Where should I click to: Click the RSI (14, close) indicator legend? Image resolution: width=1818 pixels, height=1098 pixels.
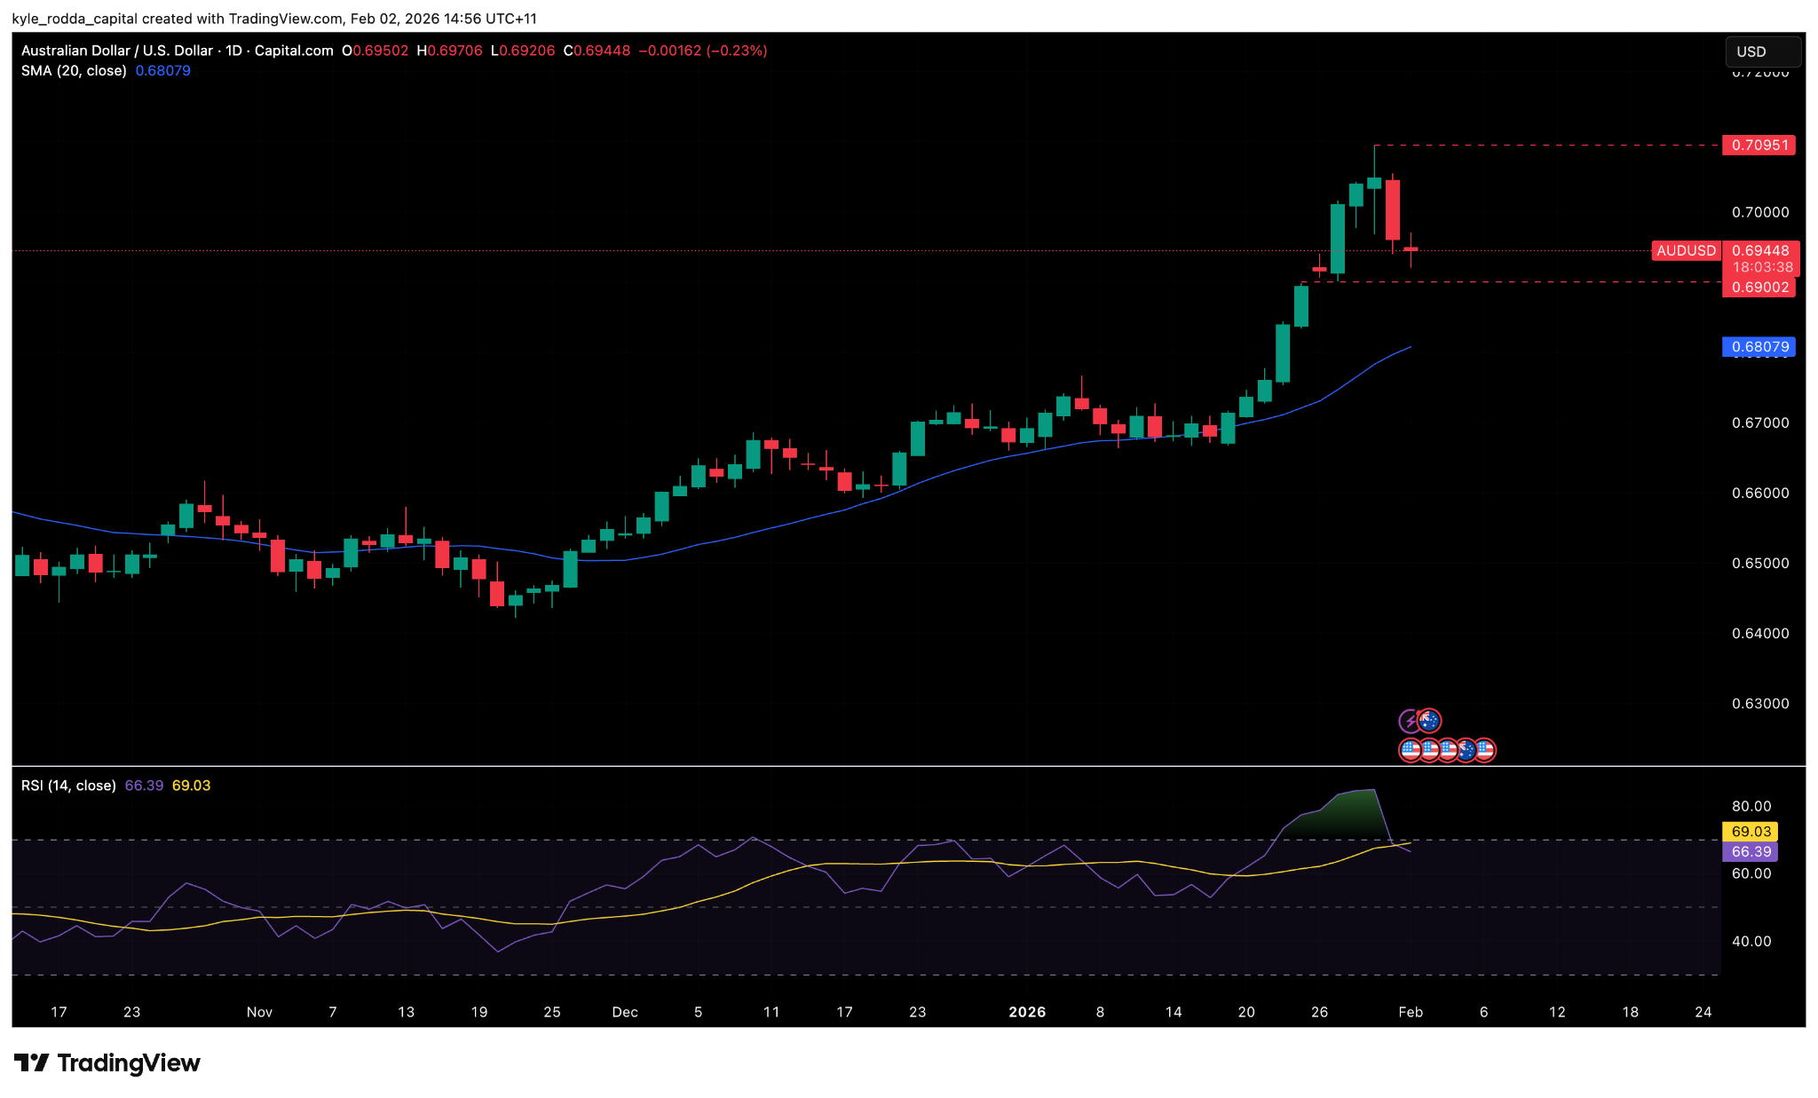tap(68, 786)
